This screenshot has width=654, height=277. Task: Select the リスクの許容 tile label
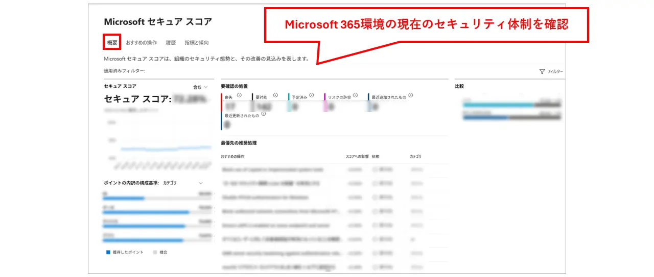(x=339, y=97)
